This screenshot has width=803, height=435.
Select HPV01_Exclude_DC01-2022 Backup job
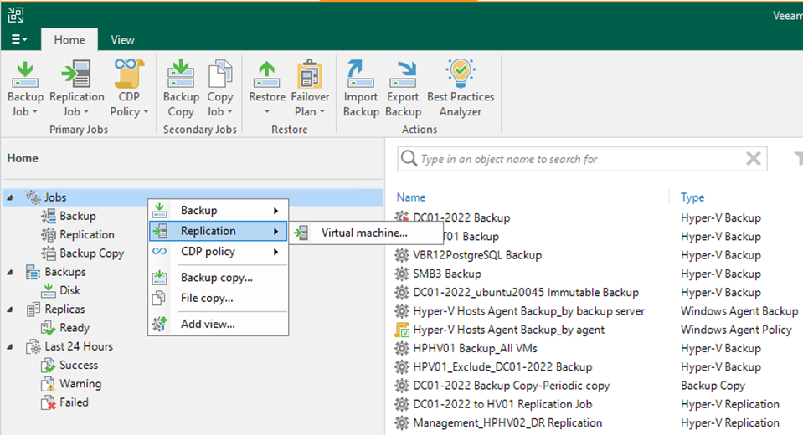[x=502, y=367]
